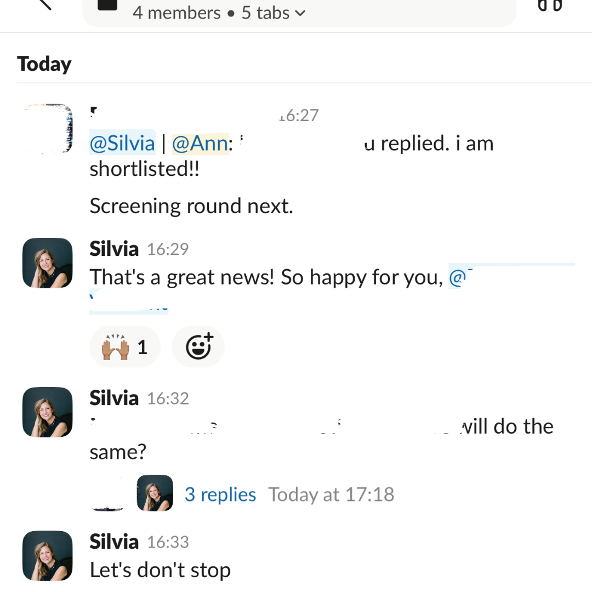Select the "Screening round next." message

click(191, 206)
